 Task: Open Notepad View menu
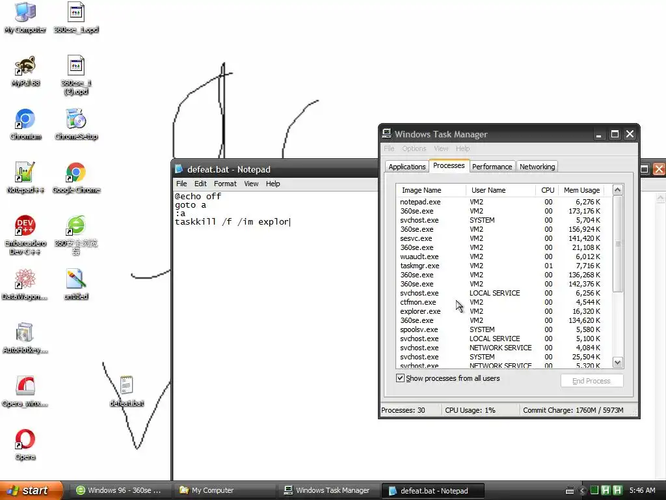pyautogui.click(x=251, y=184)
